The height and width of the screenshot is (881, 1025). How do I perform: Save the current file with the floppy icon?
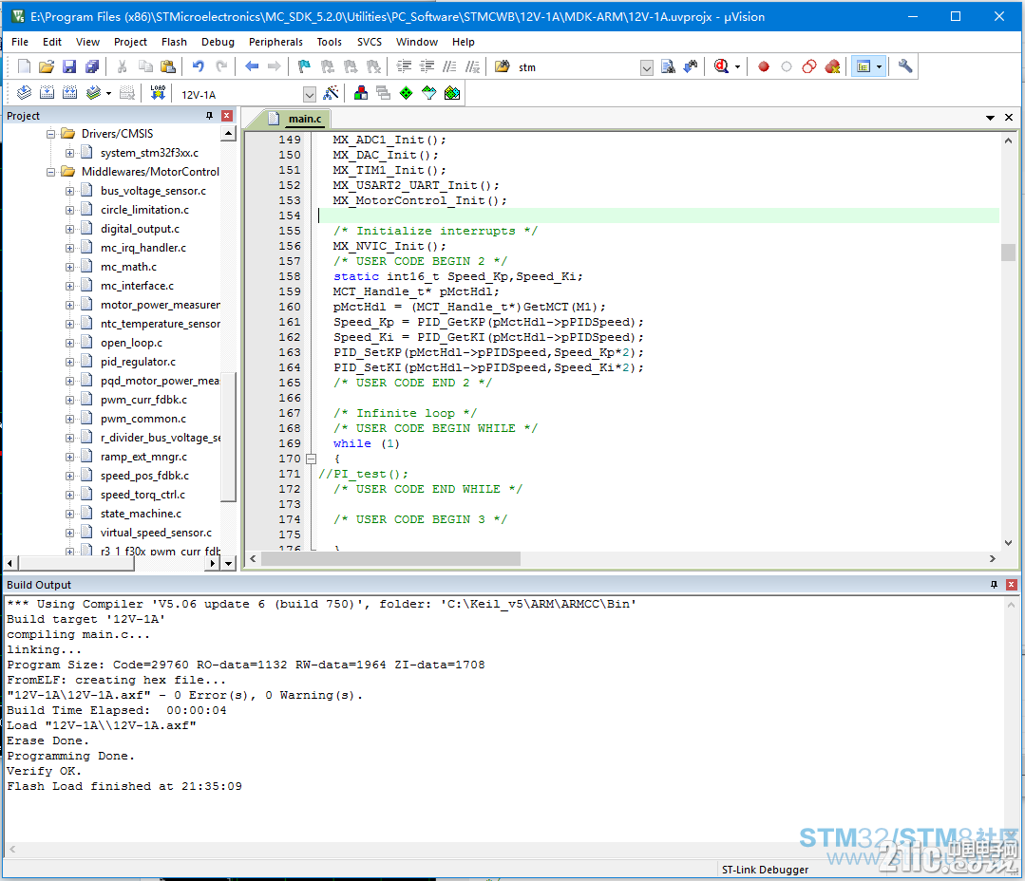69,66
